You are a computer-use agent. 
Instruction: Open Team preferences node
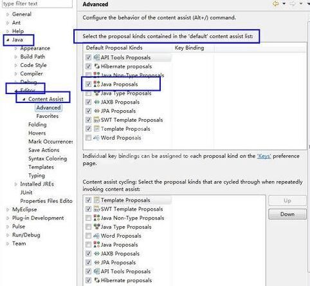19,243
